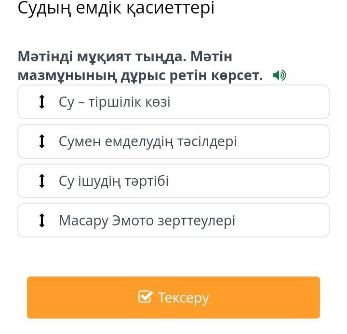Click the 'Судың емдік қасиеттері' page heading
347x334 pixels.
pos(116,8)
